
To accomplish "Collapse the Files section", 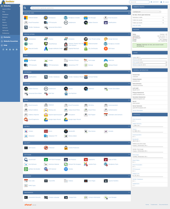I will coord(129,55).
